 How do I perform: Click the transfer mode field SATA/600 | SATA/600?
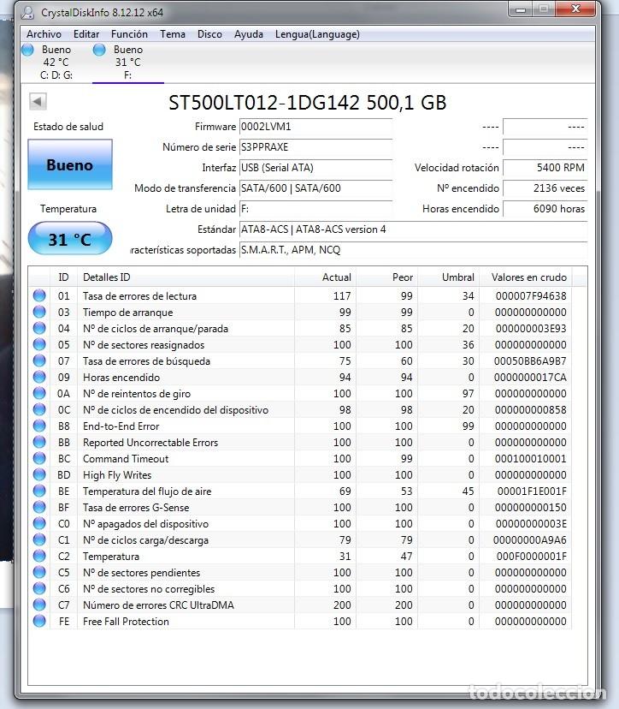[315, 188]
